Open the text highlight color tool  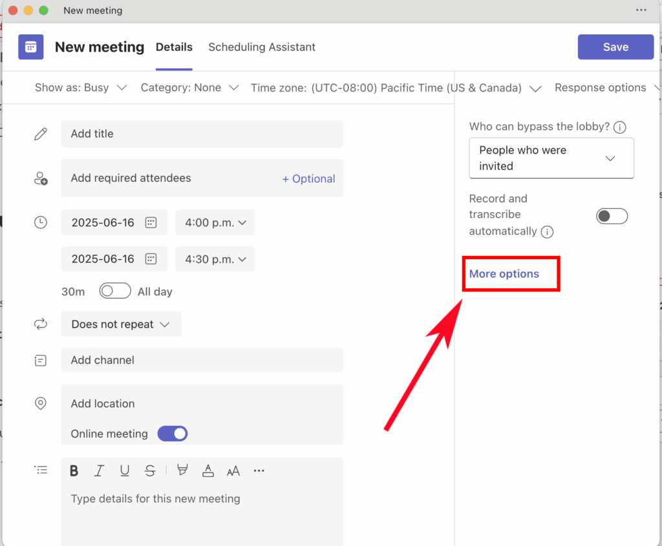(x=182, y=471)
